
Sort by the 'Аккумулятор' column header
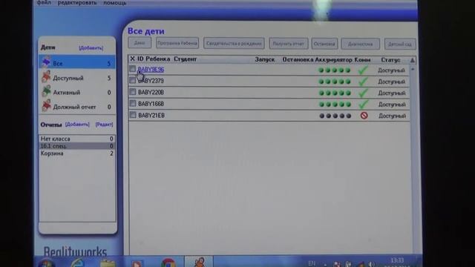pos(333,60)
